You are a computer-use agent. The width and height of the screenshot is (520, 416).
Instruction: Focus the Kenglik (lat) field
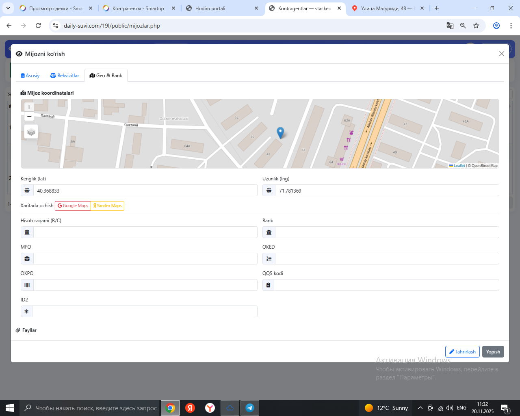coord(145,191)
